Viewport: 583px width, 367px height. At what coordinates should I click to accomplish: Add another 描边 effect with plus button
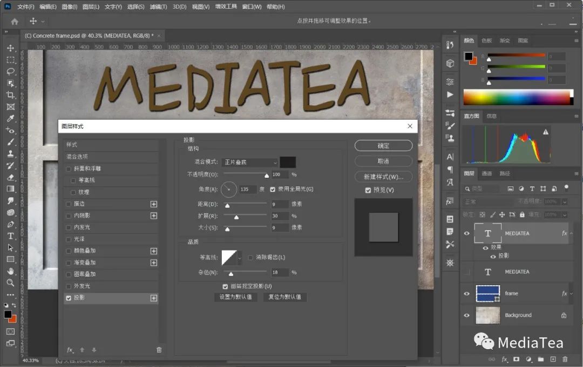[x=153, y=204]
